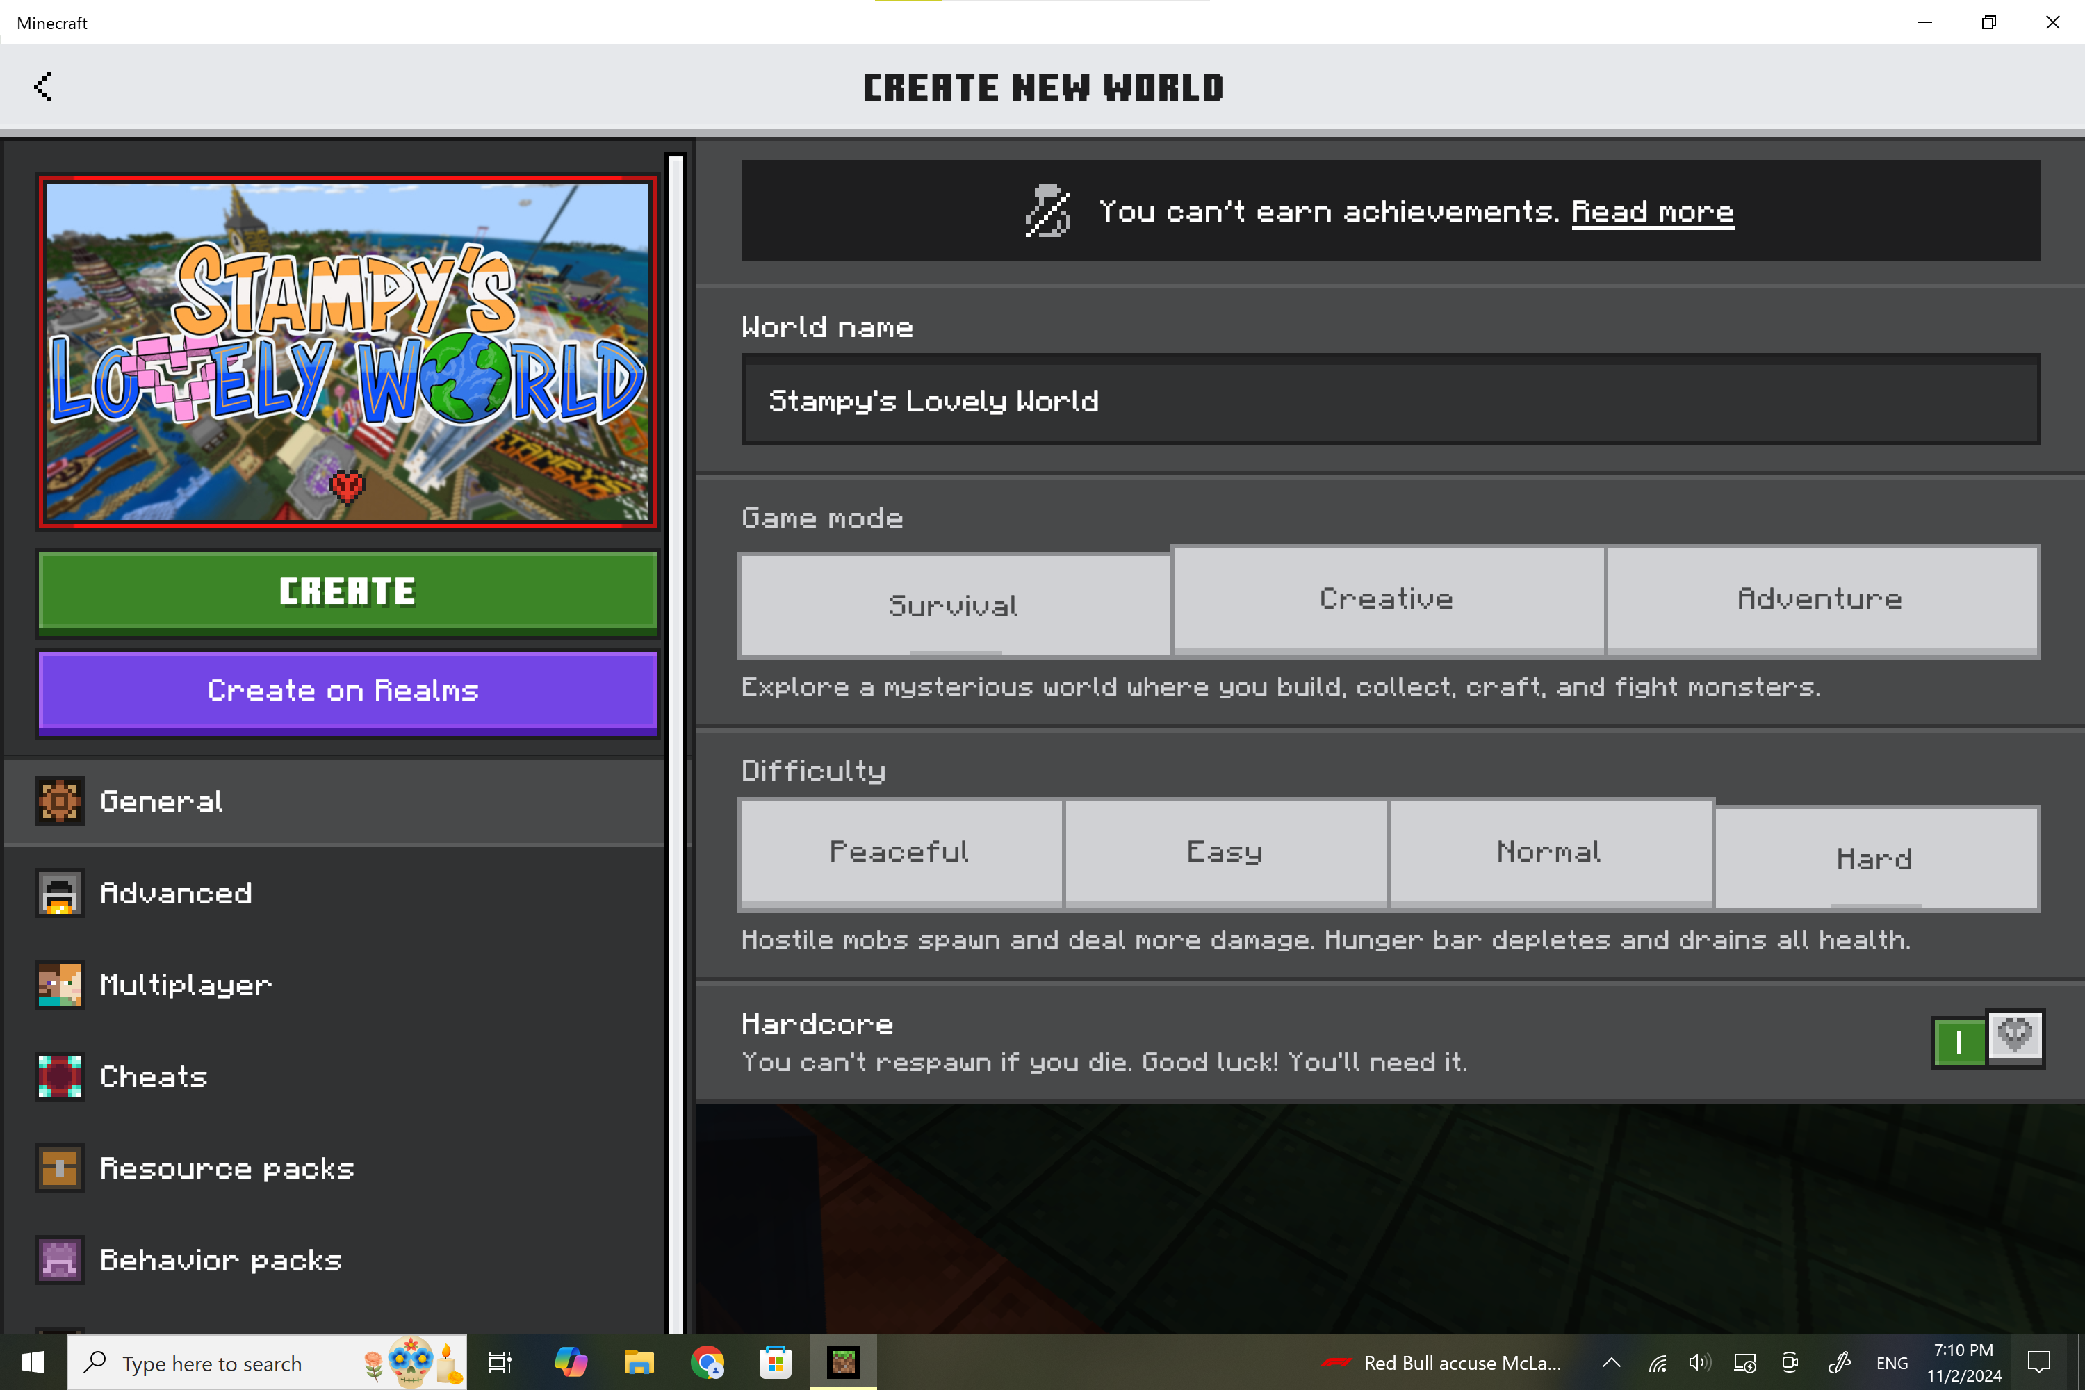
Task: Click the no-achievements trophy icon
Action: pos(1048,211)
